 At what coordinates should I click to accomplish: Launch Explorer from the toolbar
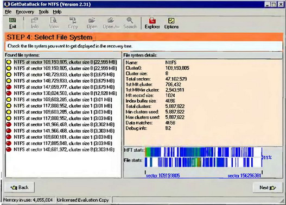click(x=152, y=23)
